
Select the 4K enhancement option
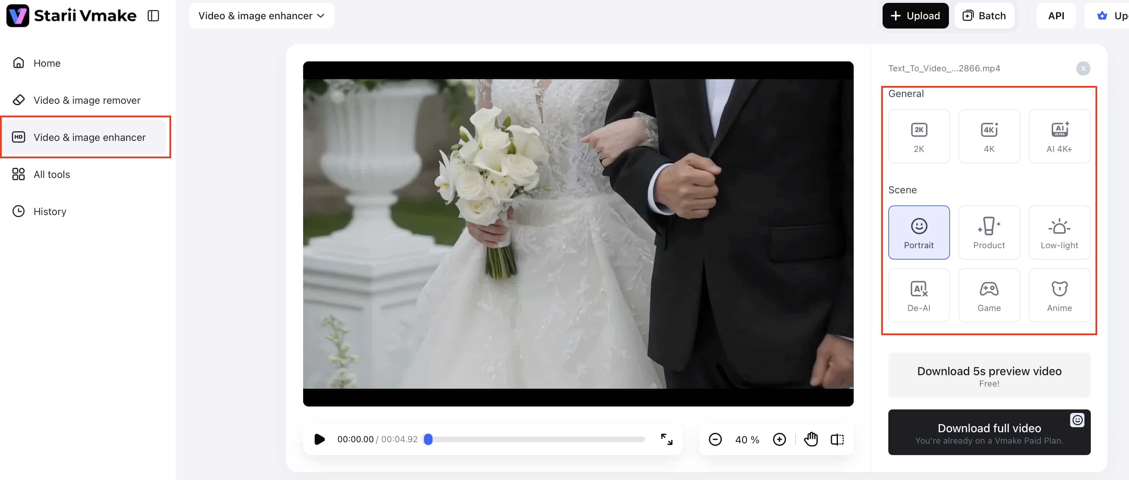pyautogui.click(x=989, y=136)
